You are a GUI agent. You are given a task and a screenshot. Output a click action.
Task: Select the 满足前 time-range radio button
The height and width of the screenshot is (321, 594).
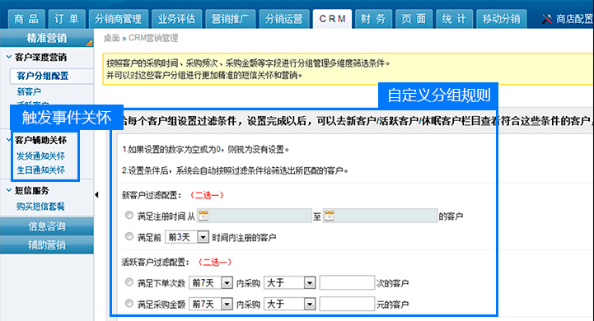(129, 236)
